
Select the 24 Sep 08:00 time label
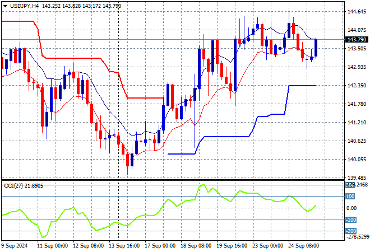[x=303, y=246]
